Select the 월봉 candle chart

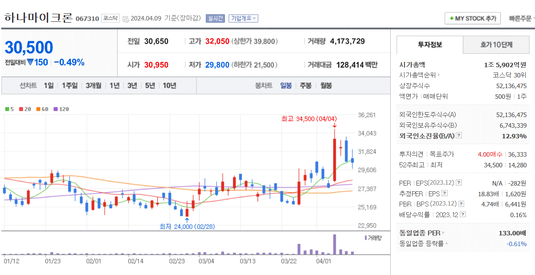pos(326,85)
